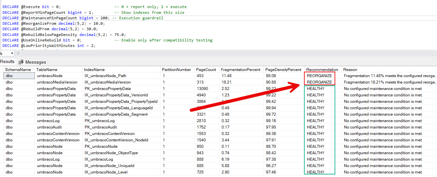The image size is (437, 177).
Task: Click the umbracoMediaVersion table name cell
Action: [58, 82]
